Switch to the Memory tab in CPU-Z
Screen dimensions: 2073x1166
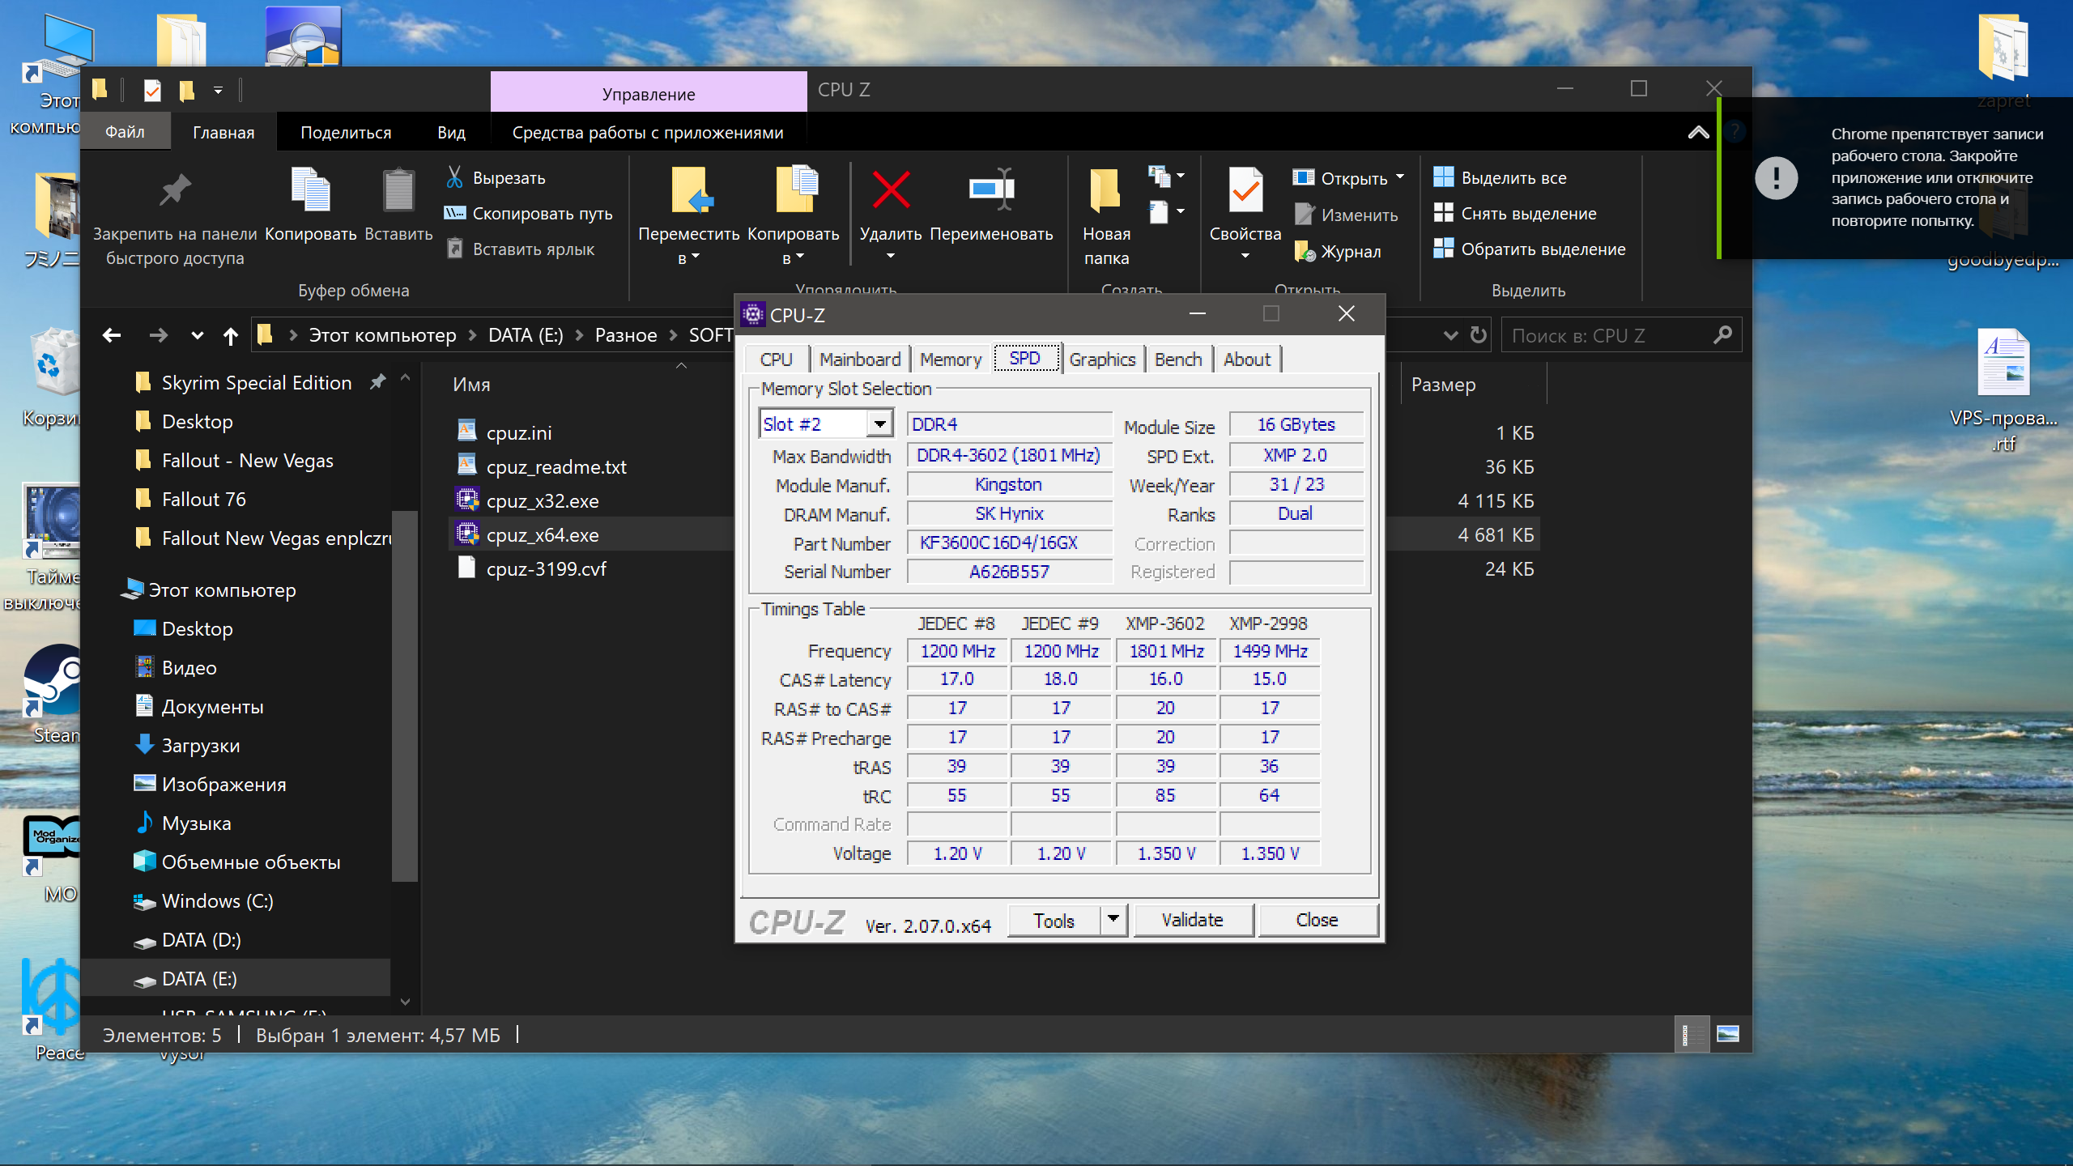[950, 359]
